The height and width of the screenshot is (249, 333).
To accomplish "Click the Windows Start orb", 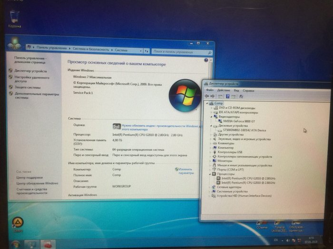I will (x=16, y=244).
